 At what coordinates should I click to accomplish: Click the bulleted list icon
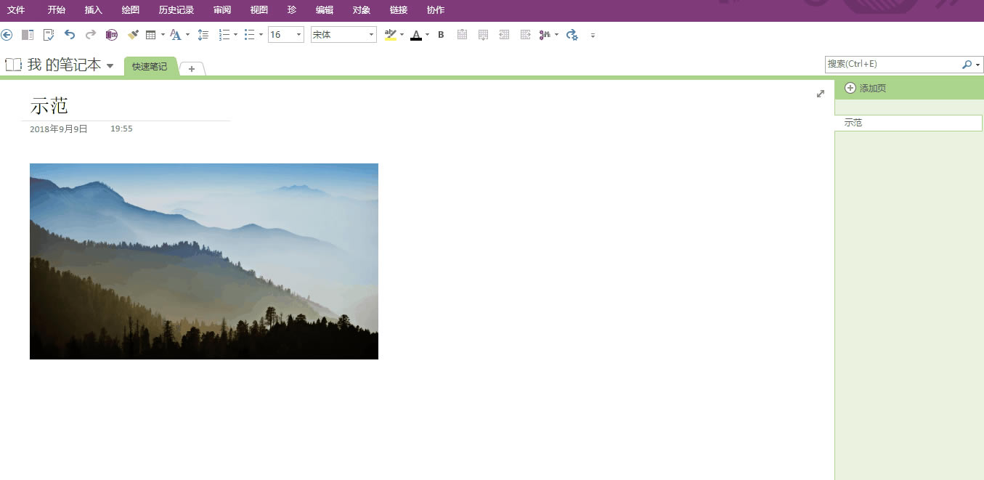(250, 34)
